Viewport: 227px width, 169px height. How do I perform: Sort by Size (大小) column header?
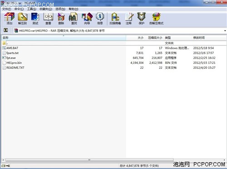(x=135, y=38)
